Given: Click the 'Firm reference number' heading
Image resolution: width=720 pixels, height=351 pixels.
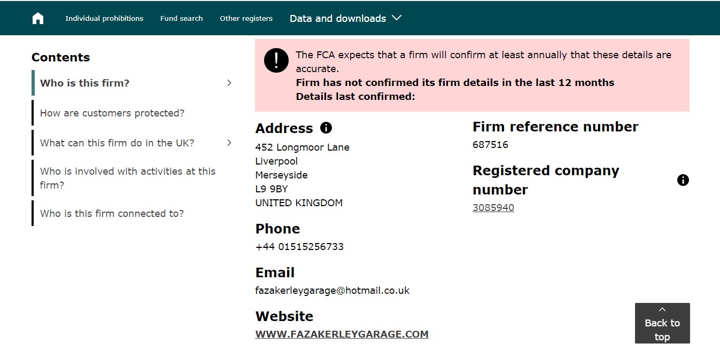Looking at the screenshot, I should pos(555,127).
